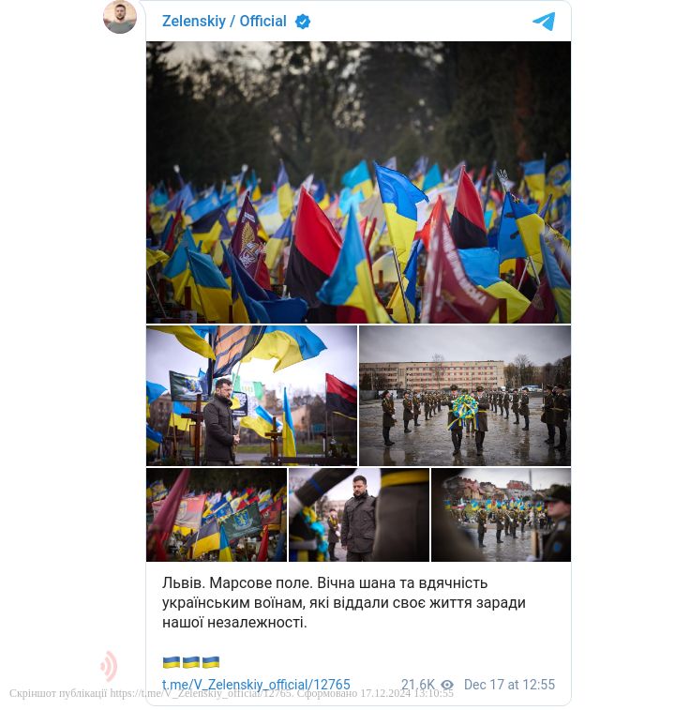
Task: Open the large flags field photo
Action: pos(358,182)
